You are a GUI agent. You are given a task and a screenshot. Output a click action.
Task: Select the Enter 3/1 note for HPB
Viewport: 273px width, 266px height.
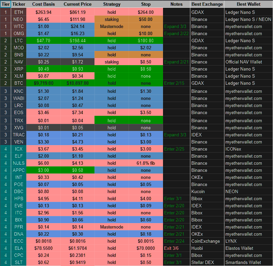(176, 198)
